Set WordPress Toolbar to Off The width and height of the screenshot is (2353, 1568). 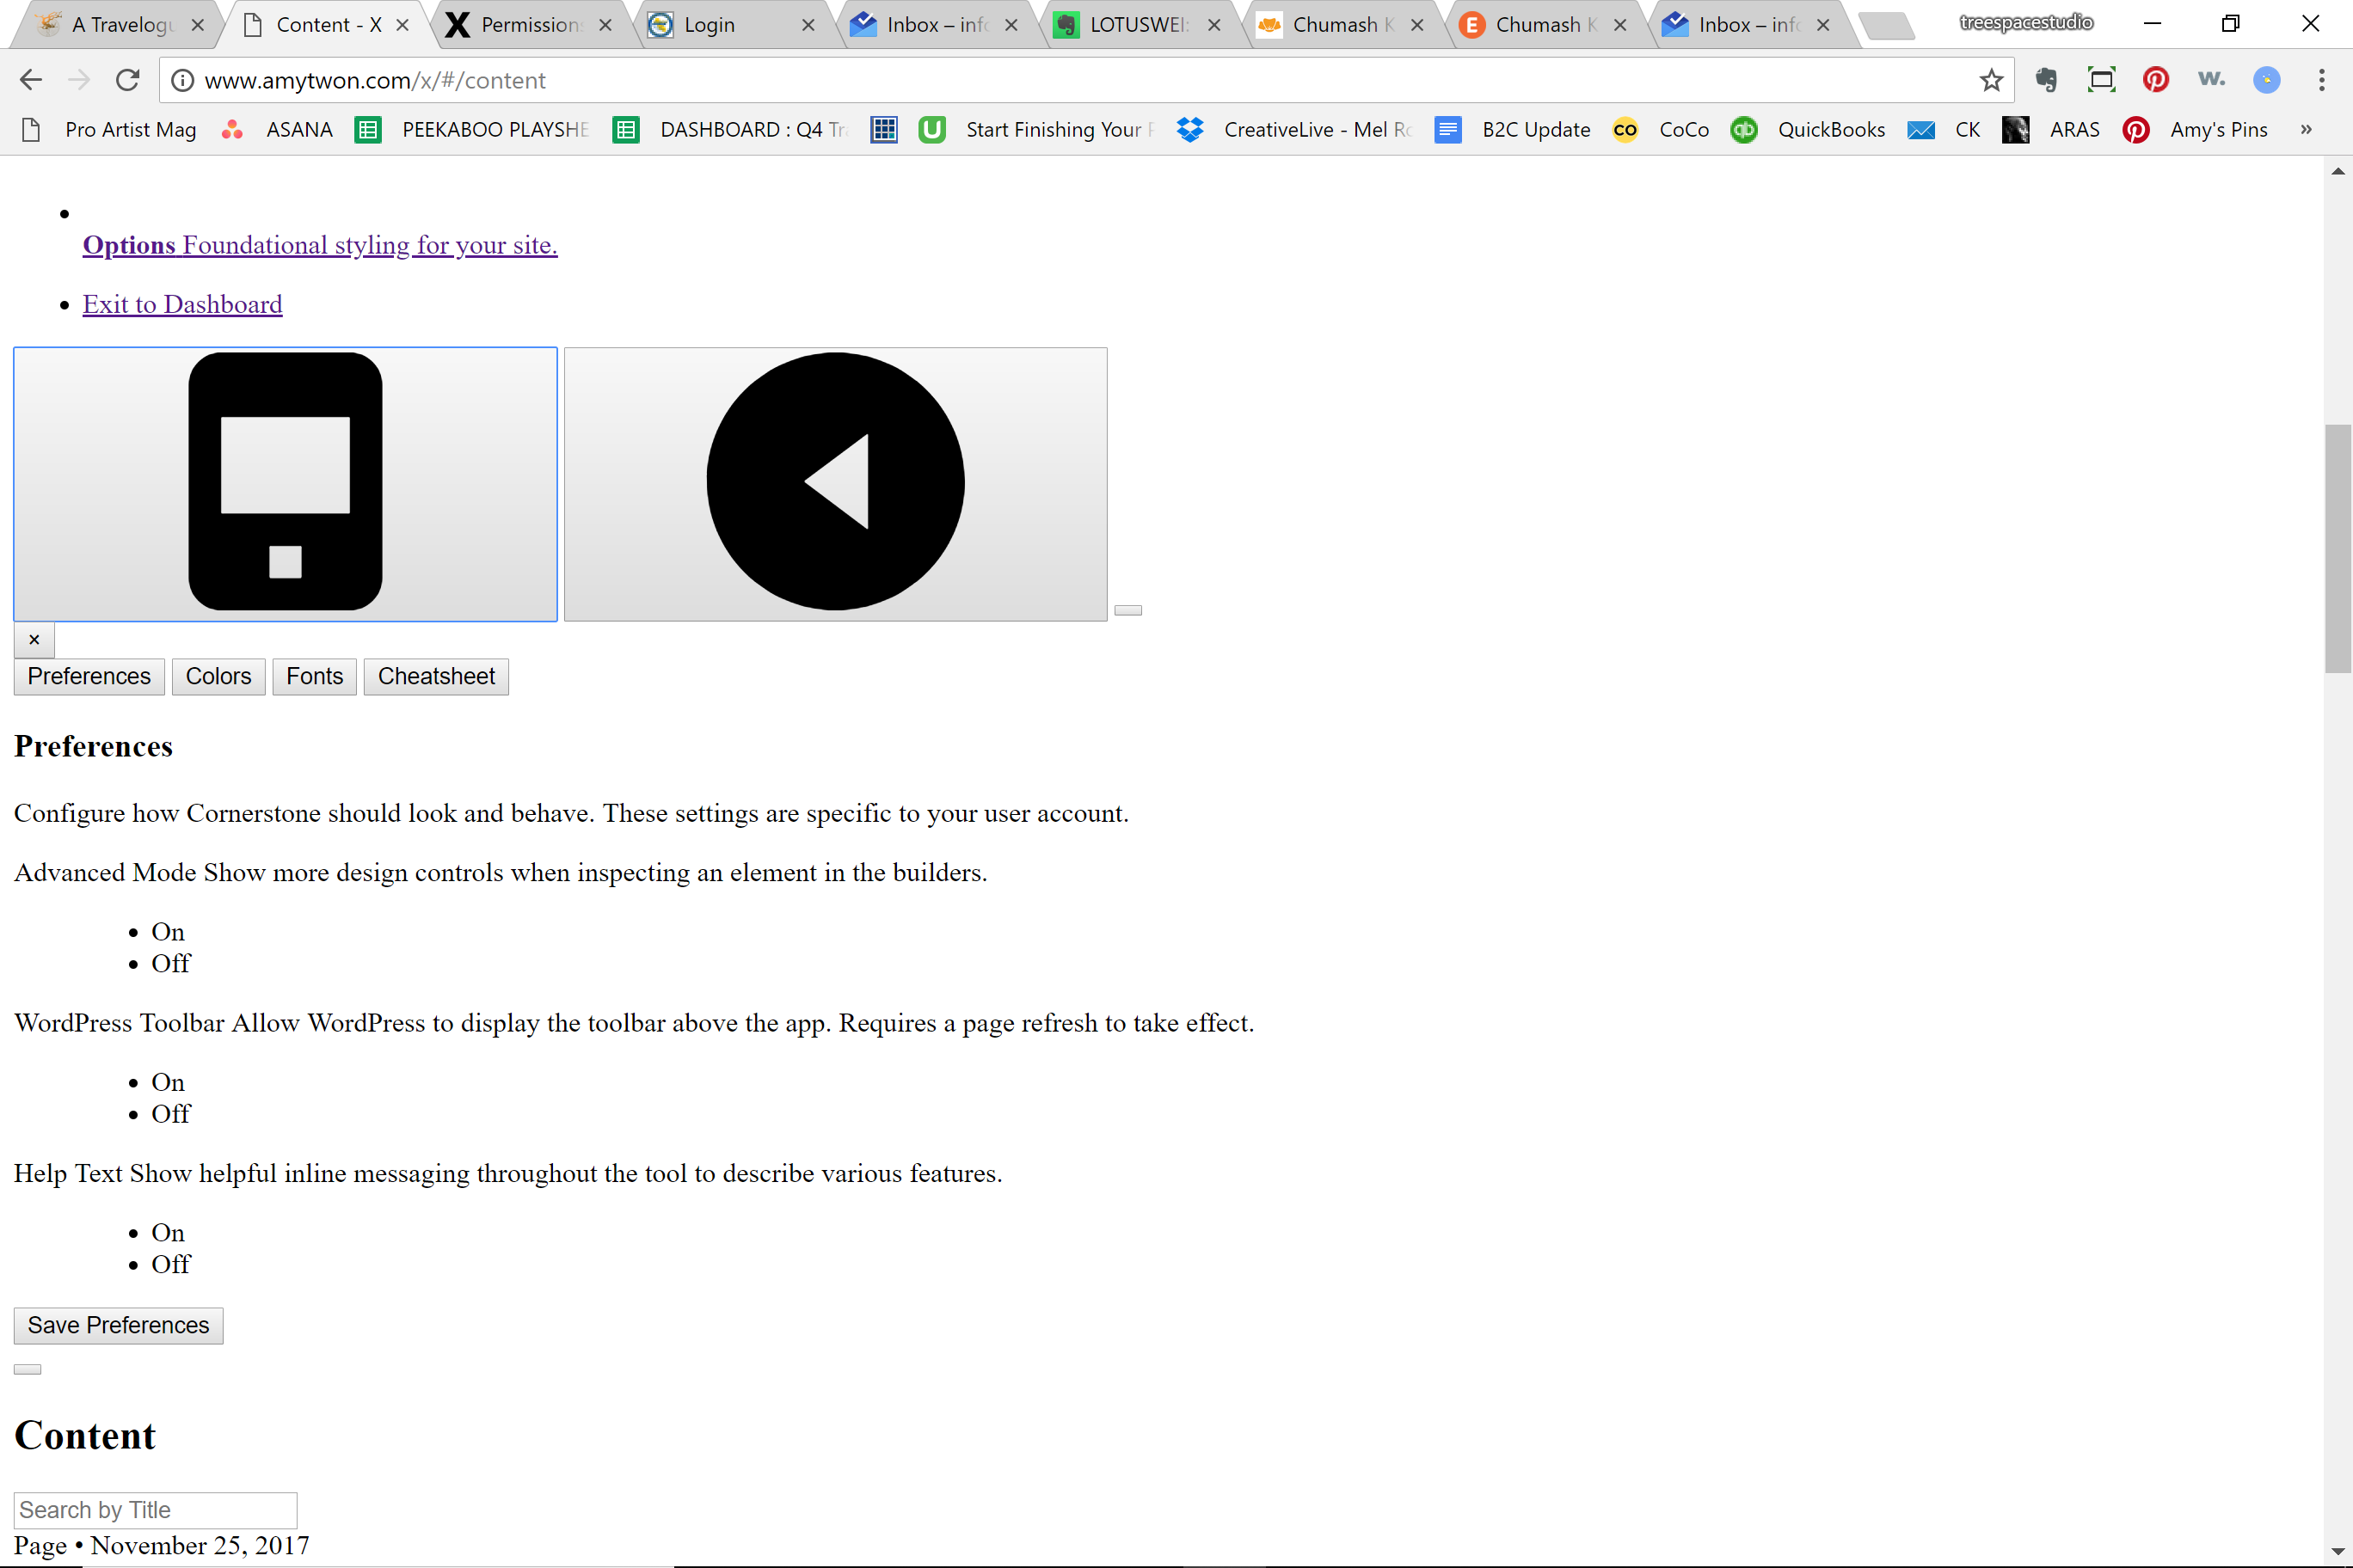(171, 1114)
